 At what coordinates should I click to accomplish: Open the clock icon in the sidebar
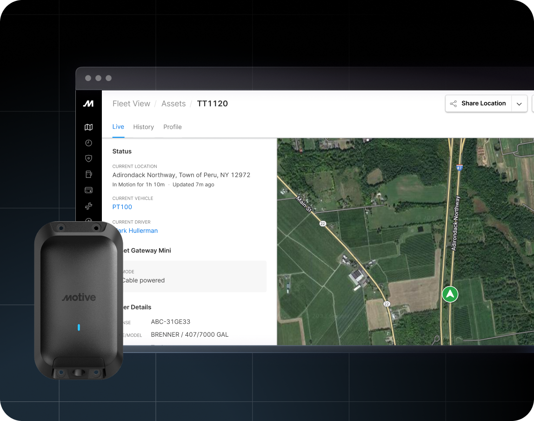(88, 143)
